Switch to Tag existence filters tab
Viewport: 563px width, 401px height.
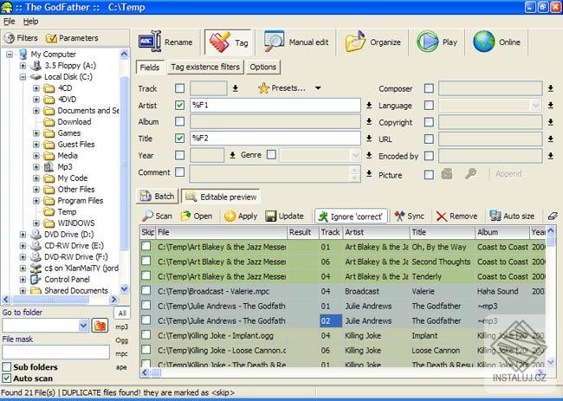coord(204,67)
